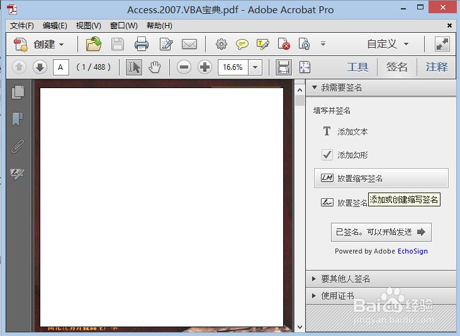Open the Bookmarks sidebar panel
This screenshot has width=460, height=336.
coord(18,119)
